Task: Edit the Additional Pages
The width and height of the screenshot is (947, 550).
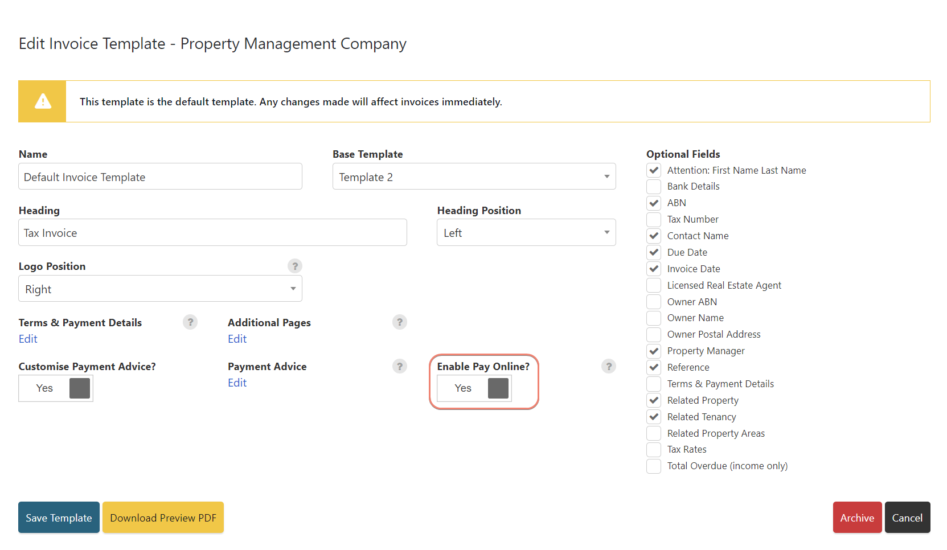Action: tap(237, 339)
